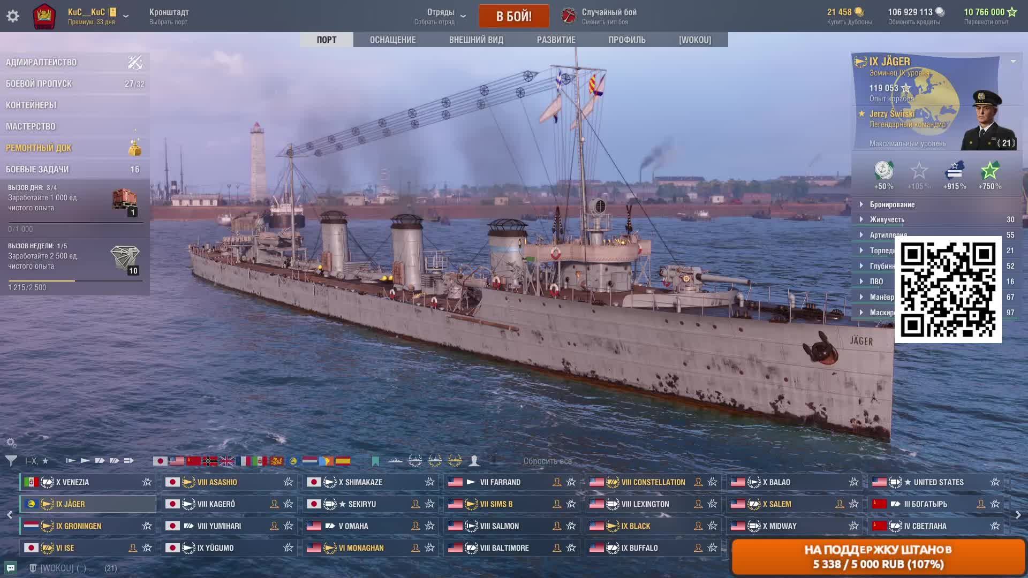
Task: Toggle favorite star for X Midway
Action: pyautogui.click(x=854, y=526)
